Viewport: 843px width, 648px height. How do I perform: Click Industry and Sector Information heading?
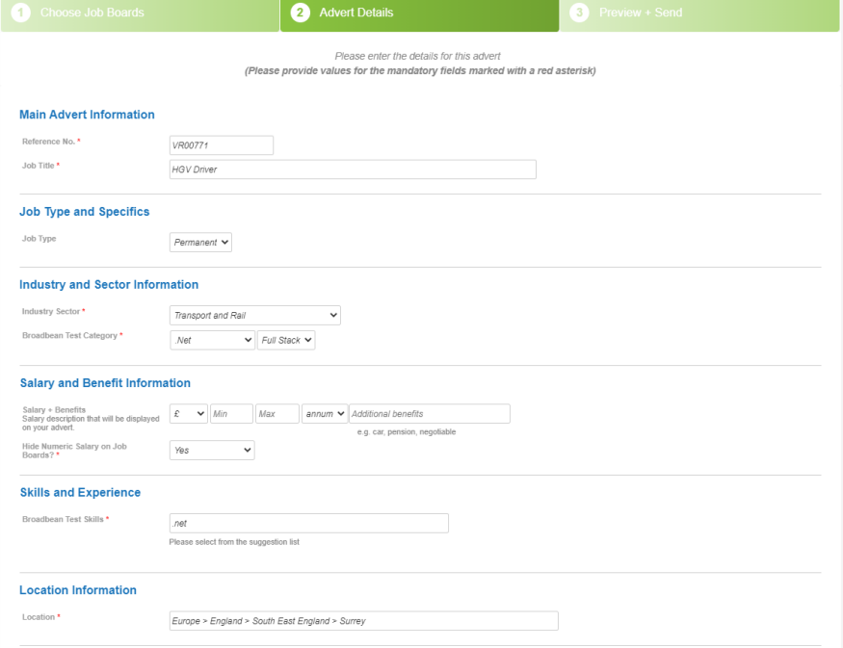[x=109, y=285]
